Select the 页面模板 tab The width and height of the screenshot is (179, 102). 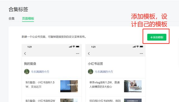pos(28,18)
